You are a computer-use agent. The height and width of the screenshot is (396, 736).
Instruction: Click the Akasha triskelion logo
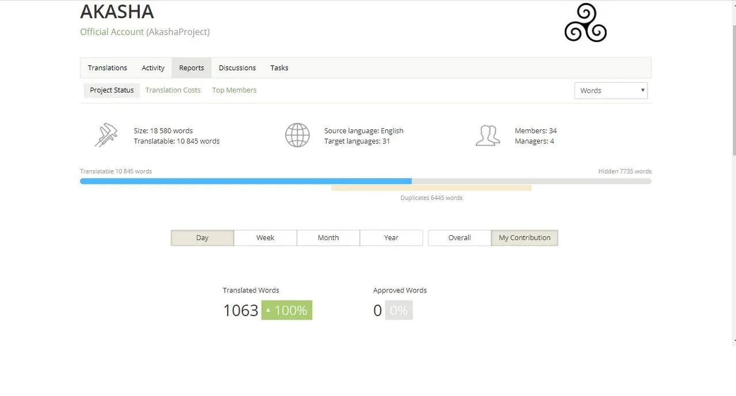click(x=585, y=22)
